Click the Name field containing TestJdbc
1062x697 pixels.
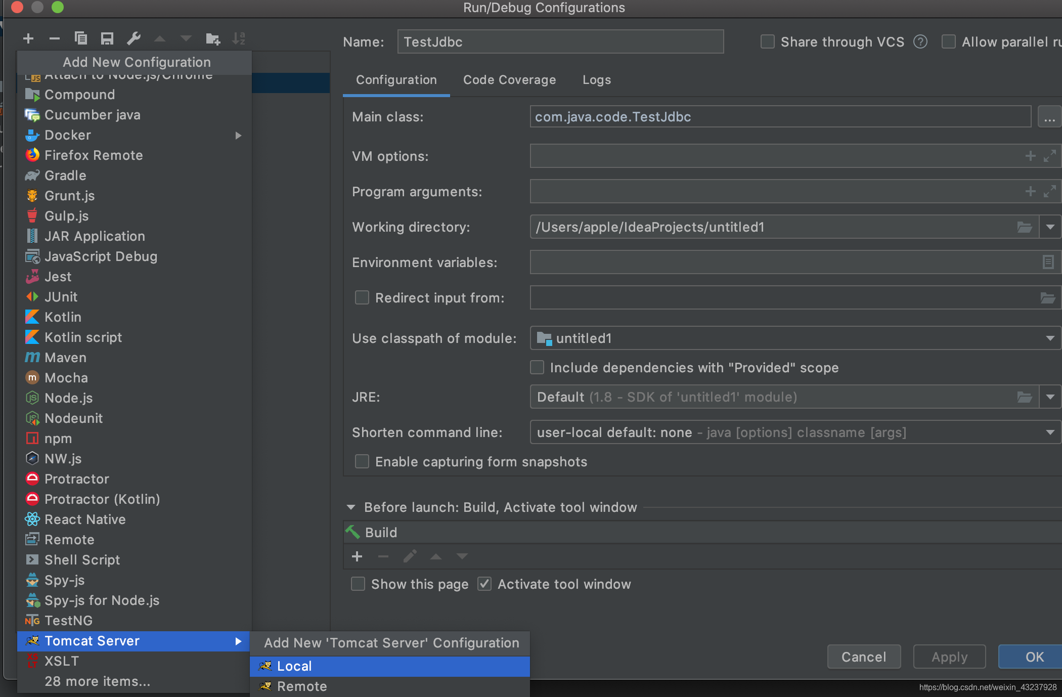coord(560,41)
